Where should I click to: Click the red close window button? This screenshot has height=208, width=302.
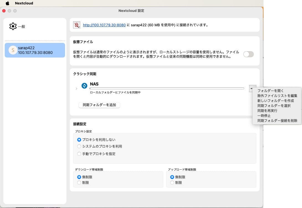point(4,11)
